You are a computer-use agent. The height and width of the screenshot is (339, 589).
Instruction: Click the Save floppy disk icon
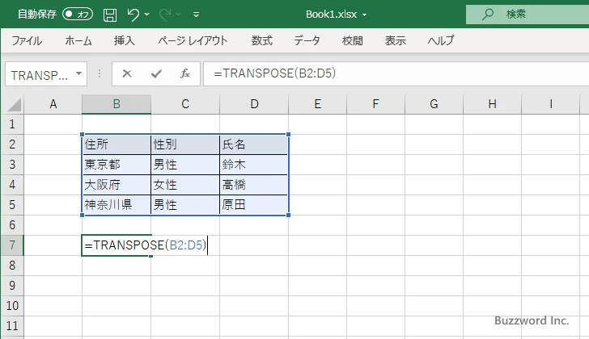110,15
